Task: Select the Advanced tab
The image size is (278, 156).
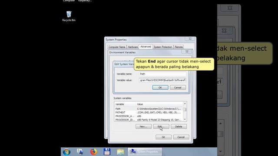Action: click(146, 47)
